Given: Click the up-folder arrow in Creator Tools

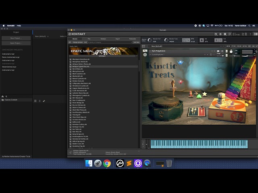Looking at the screenshot, I should tap(6, 96).
